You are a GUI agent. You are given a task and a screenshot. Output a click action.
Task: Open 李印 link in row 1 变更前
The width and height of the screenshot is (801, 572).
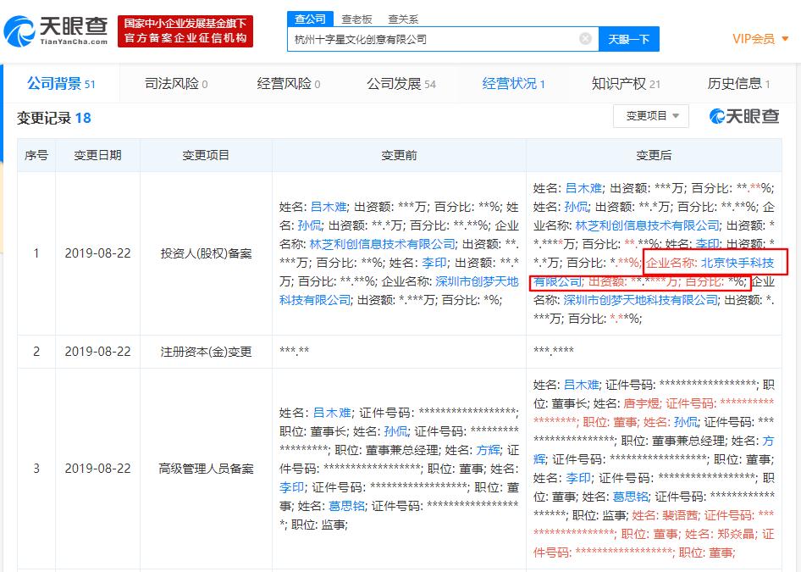(434, 263)
